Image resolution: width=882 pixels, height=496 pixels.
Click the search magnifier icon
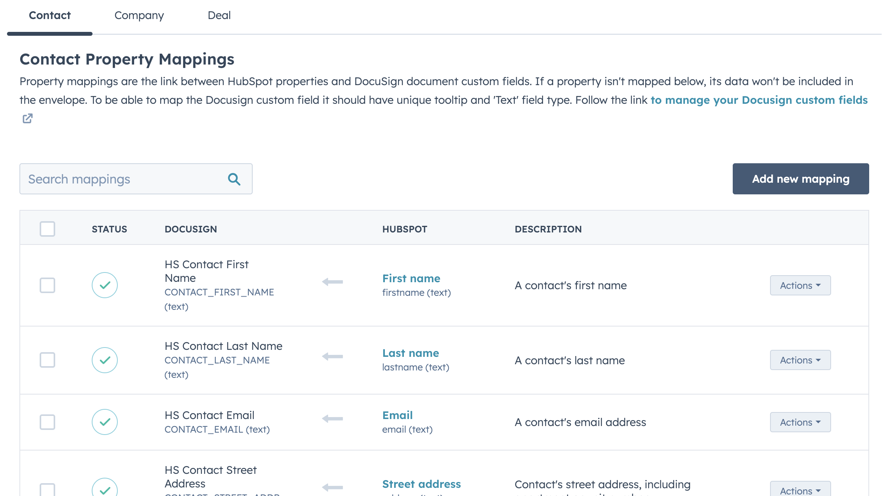[x=234, y=179]
